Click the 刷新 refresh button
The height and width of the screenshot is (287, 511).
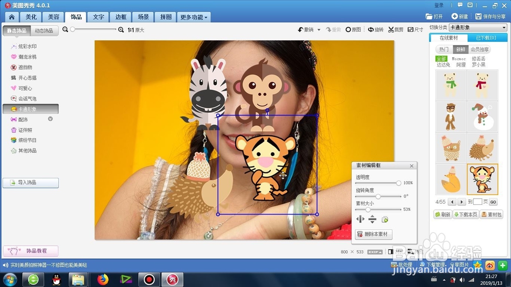point(443,214)
